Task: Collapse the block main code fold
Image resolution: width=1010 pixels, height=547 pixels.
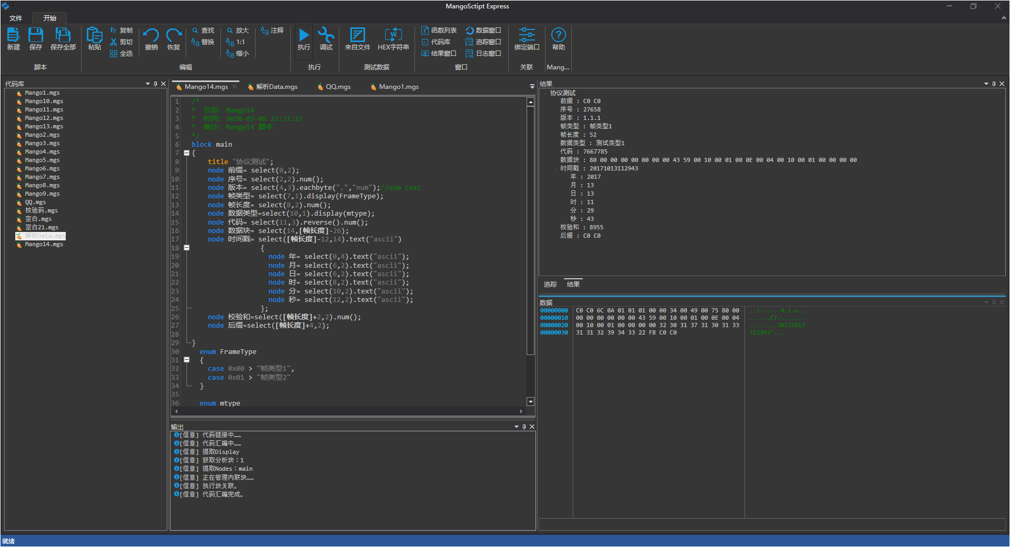Action: (x=187, y=153)
